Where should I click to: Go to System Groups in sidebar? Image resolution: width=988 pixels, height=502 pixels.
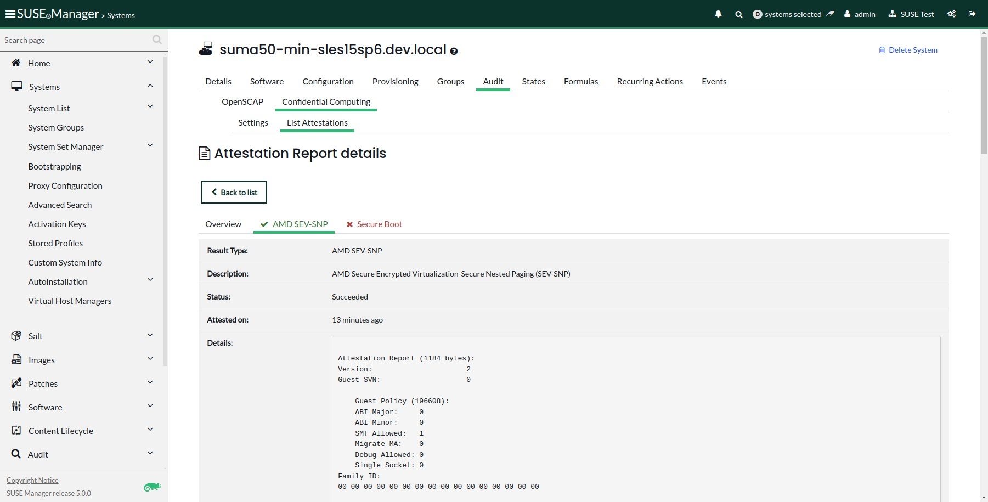(x=56, y=127)
